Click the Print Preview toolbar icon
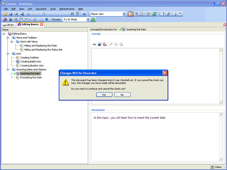 pyautogui.click(x=16, y=14)
